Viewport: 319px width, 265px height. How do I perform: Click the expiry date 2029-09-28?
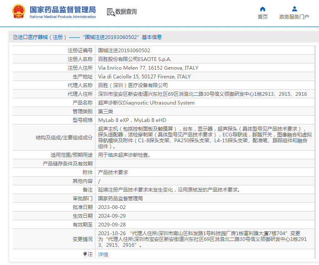click(x=112, y=224)
